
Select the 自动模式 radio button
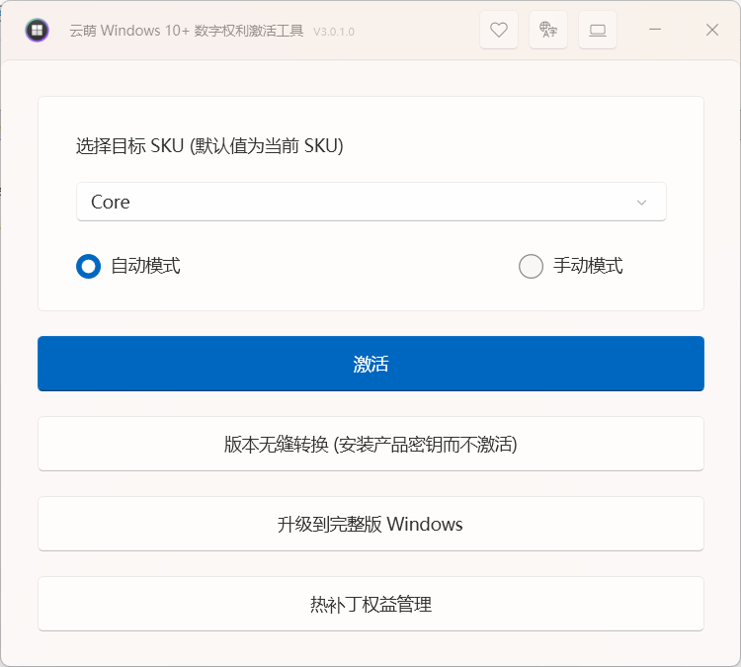(x=88, y=266)
